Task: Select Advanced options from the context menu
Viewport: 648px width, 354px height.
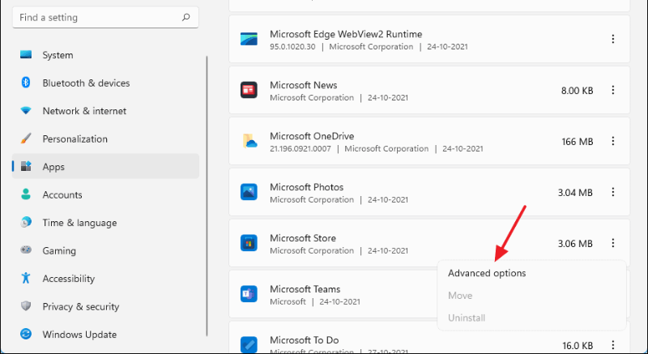Action: 487,273
